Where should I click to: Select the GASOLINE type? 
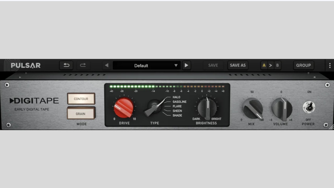[x=180, y=102]
